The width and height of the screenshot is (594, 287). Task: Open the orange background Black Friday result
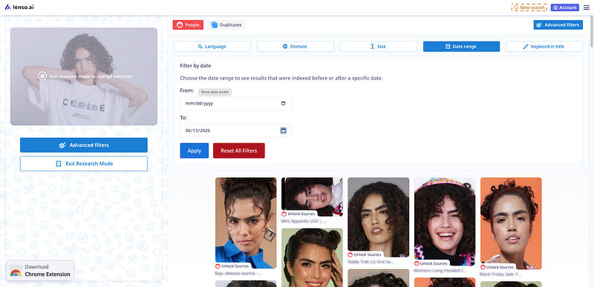point(511,223)
